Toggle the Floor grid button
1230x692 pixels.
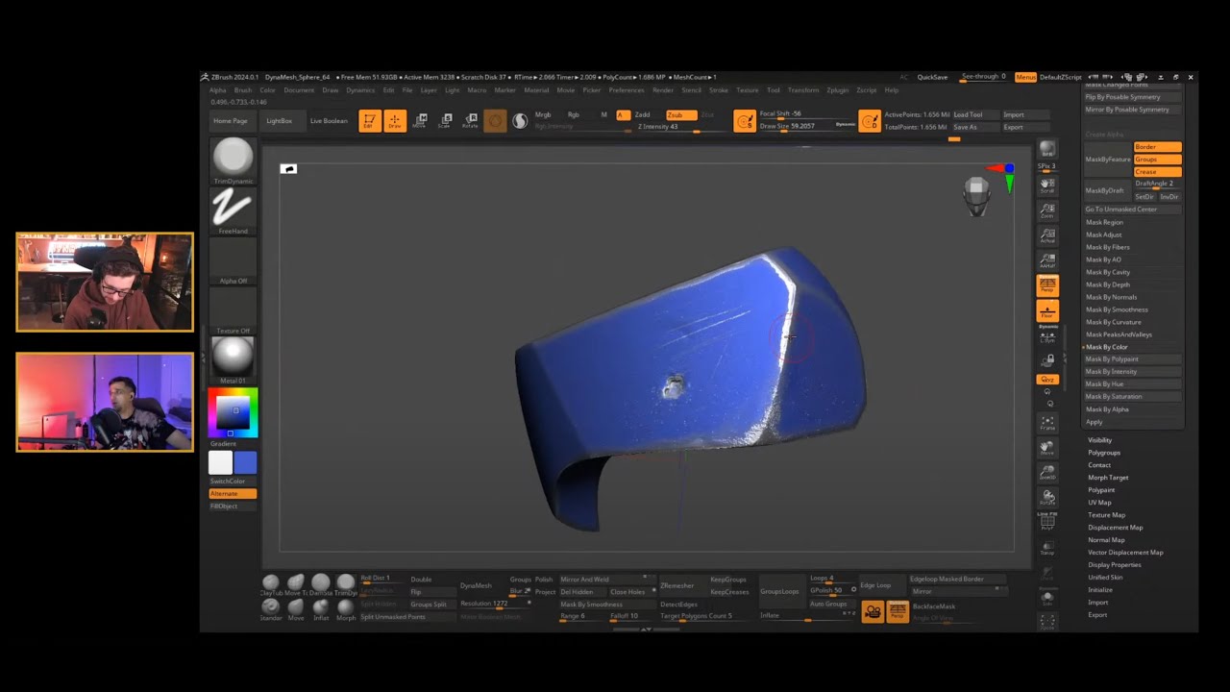click(1047, 310)
